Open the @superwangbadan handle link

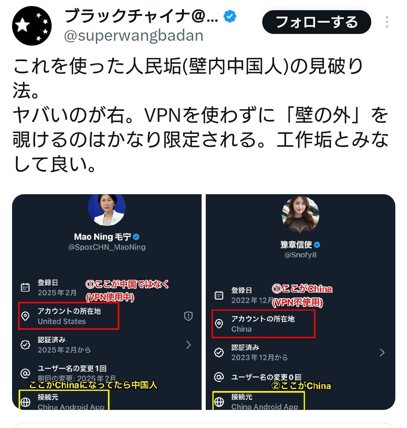pyautogui.click(x=134, y=35)
